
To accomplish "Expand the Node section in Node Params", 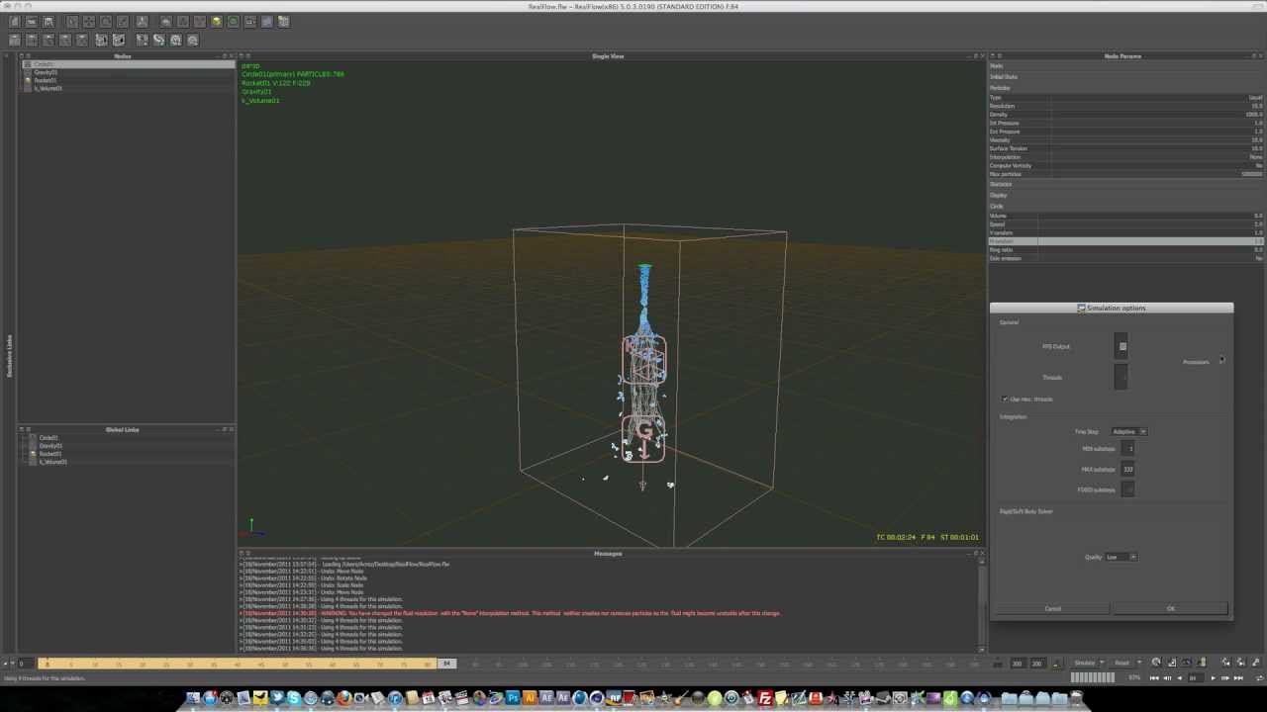I will coord(996,65).
